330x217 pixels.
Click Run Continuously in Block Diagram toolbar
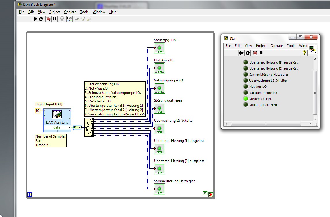[x=41, y=19]
